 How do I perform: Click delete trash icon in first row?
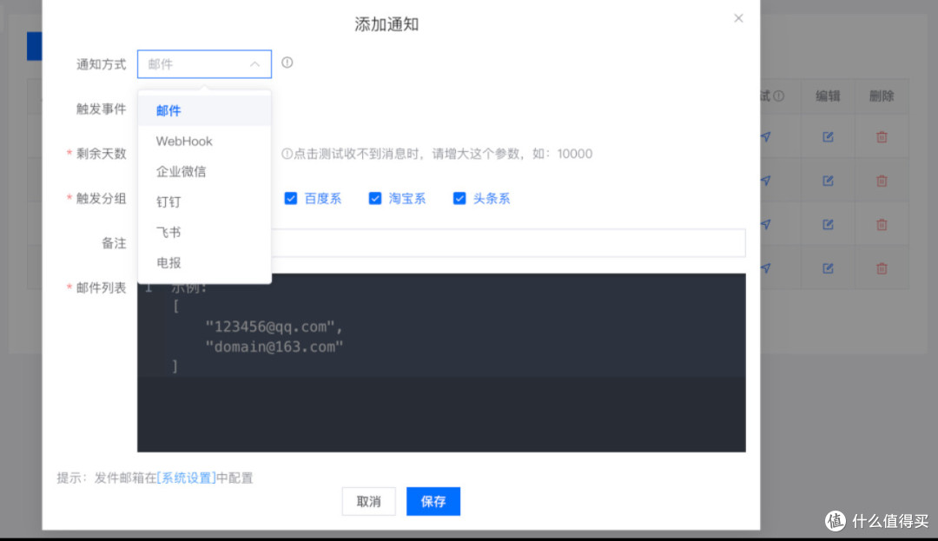click(x=882, y=137)
